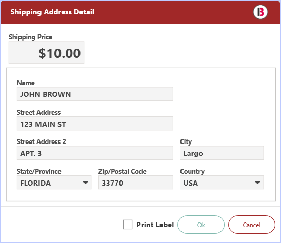
Task: Click the Print Label text label
Action: tap(155, 225)
